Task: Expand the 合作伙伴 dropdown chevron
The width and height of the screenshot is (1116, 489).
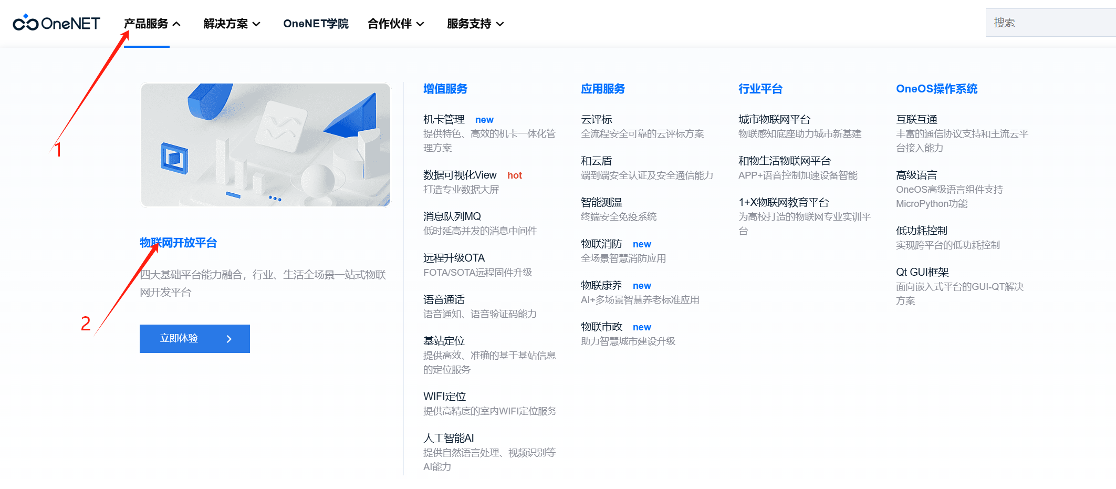Action: (420, 24)
